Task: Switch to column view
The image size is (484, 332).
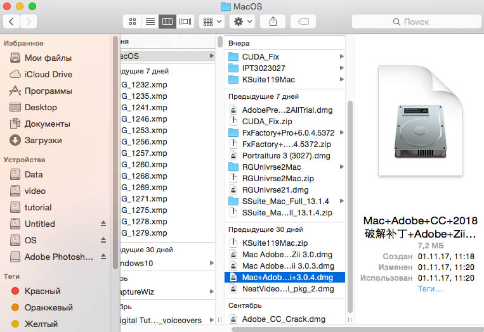Action: click(167, 22)
